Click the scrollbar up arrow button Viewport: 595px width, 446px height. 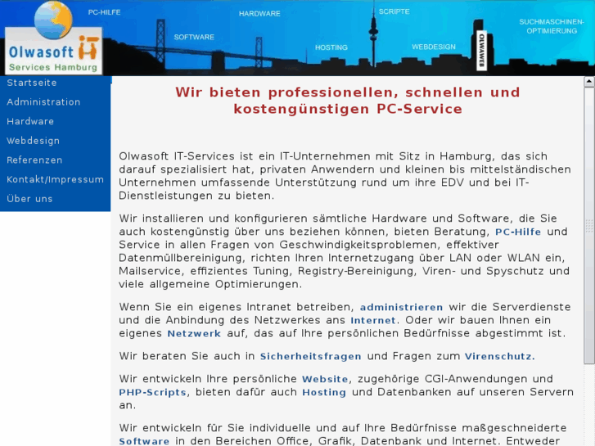[x=589, y=81]
